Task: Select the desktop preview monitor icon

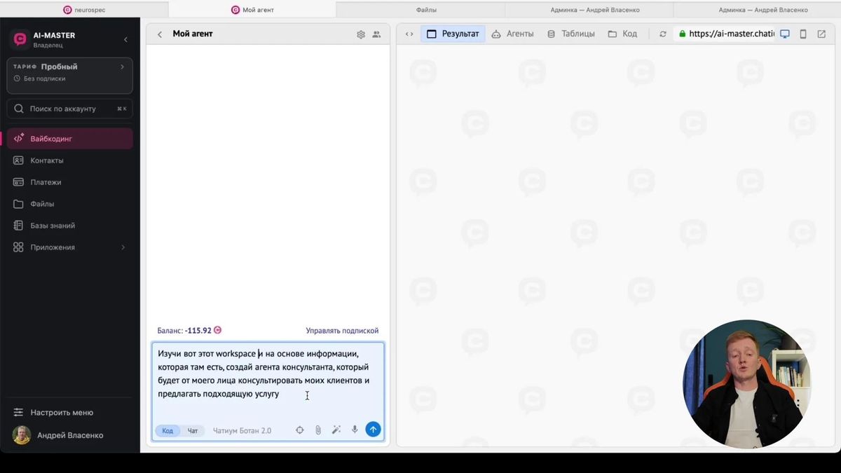Action: 785,34
